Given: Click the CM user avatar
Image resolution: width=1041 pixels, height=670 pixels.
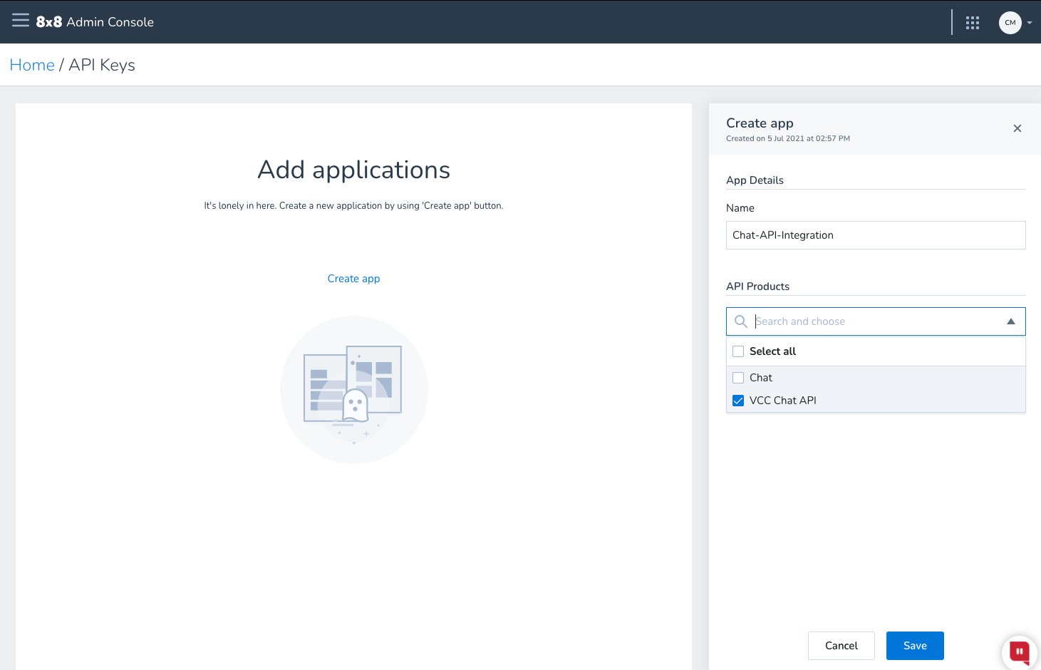Looking at the screenshot, I should (1010, 23).
